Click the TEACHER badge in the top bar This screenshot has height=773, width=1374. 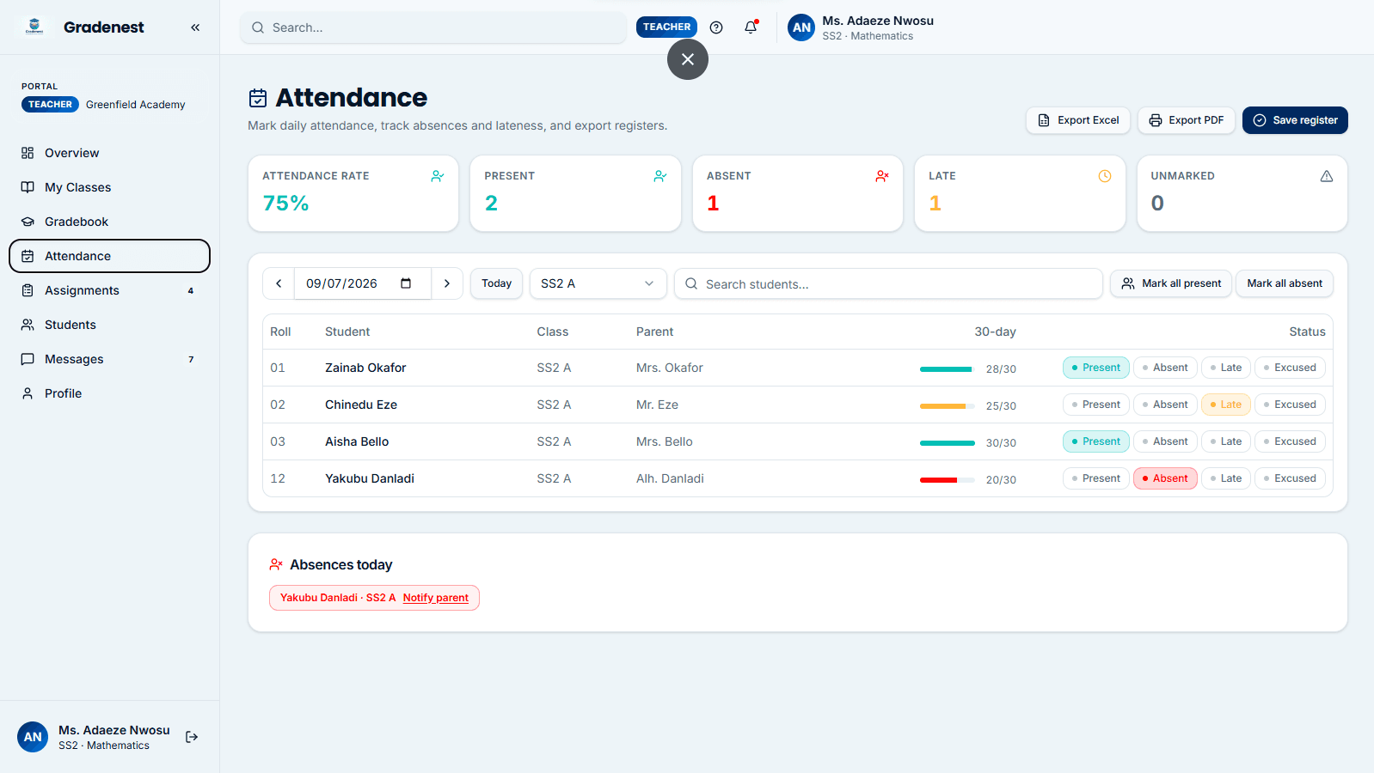click(x=666, y=27)
